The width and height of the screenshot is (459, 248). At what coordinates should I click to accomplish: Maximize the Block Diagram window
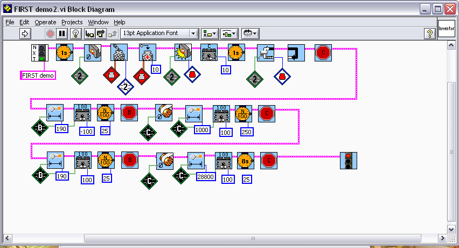(437, 9)
